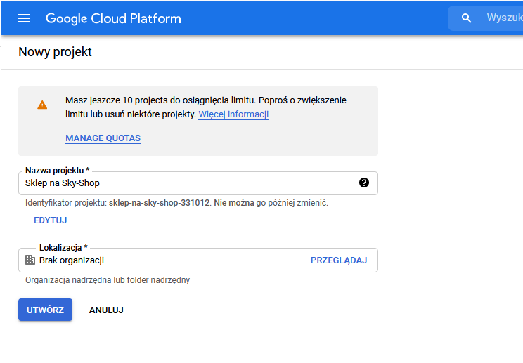Click the Google Cloud Platform logo text
The image size is (523, 363).
coord(113,19)
